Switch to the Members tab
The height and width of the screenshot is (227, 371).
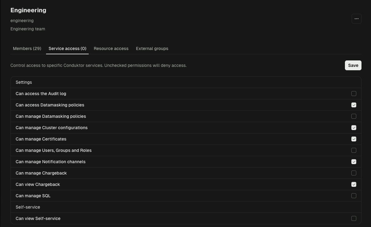27,48
